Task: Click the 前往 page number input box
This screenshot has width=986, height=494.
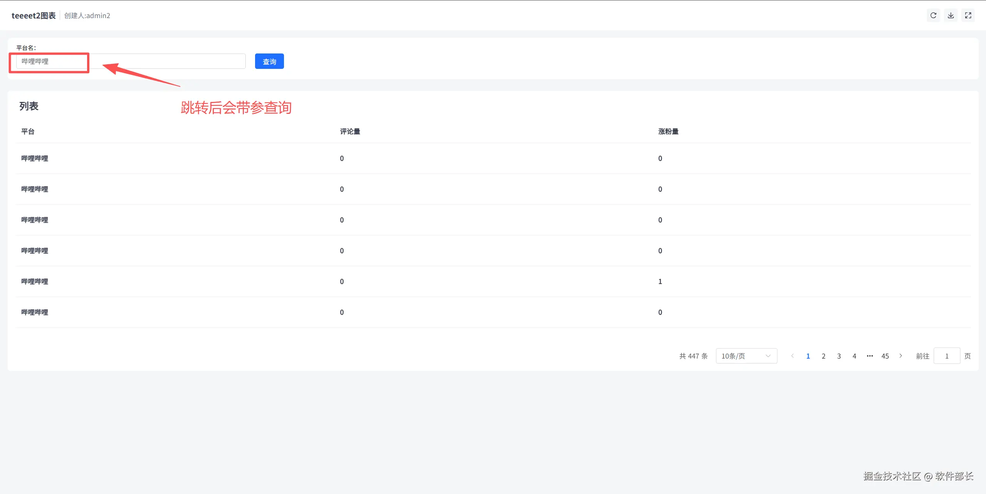Action: coord(947,356)
